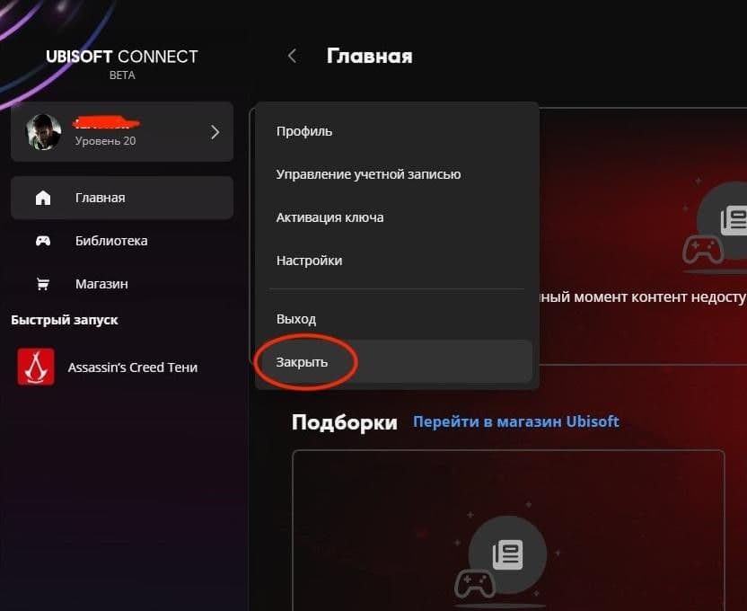Click the home icon beside Главная
This screenshot has height=611, width=747.
43,198
